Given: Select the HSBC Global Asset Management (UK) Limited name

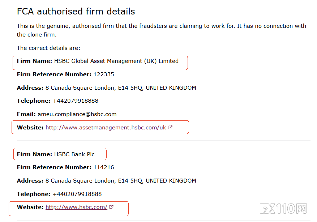Looking at the screenshot, I should pyautogui.click(x=116, y=61).
